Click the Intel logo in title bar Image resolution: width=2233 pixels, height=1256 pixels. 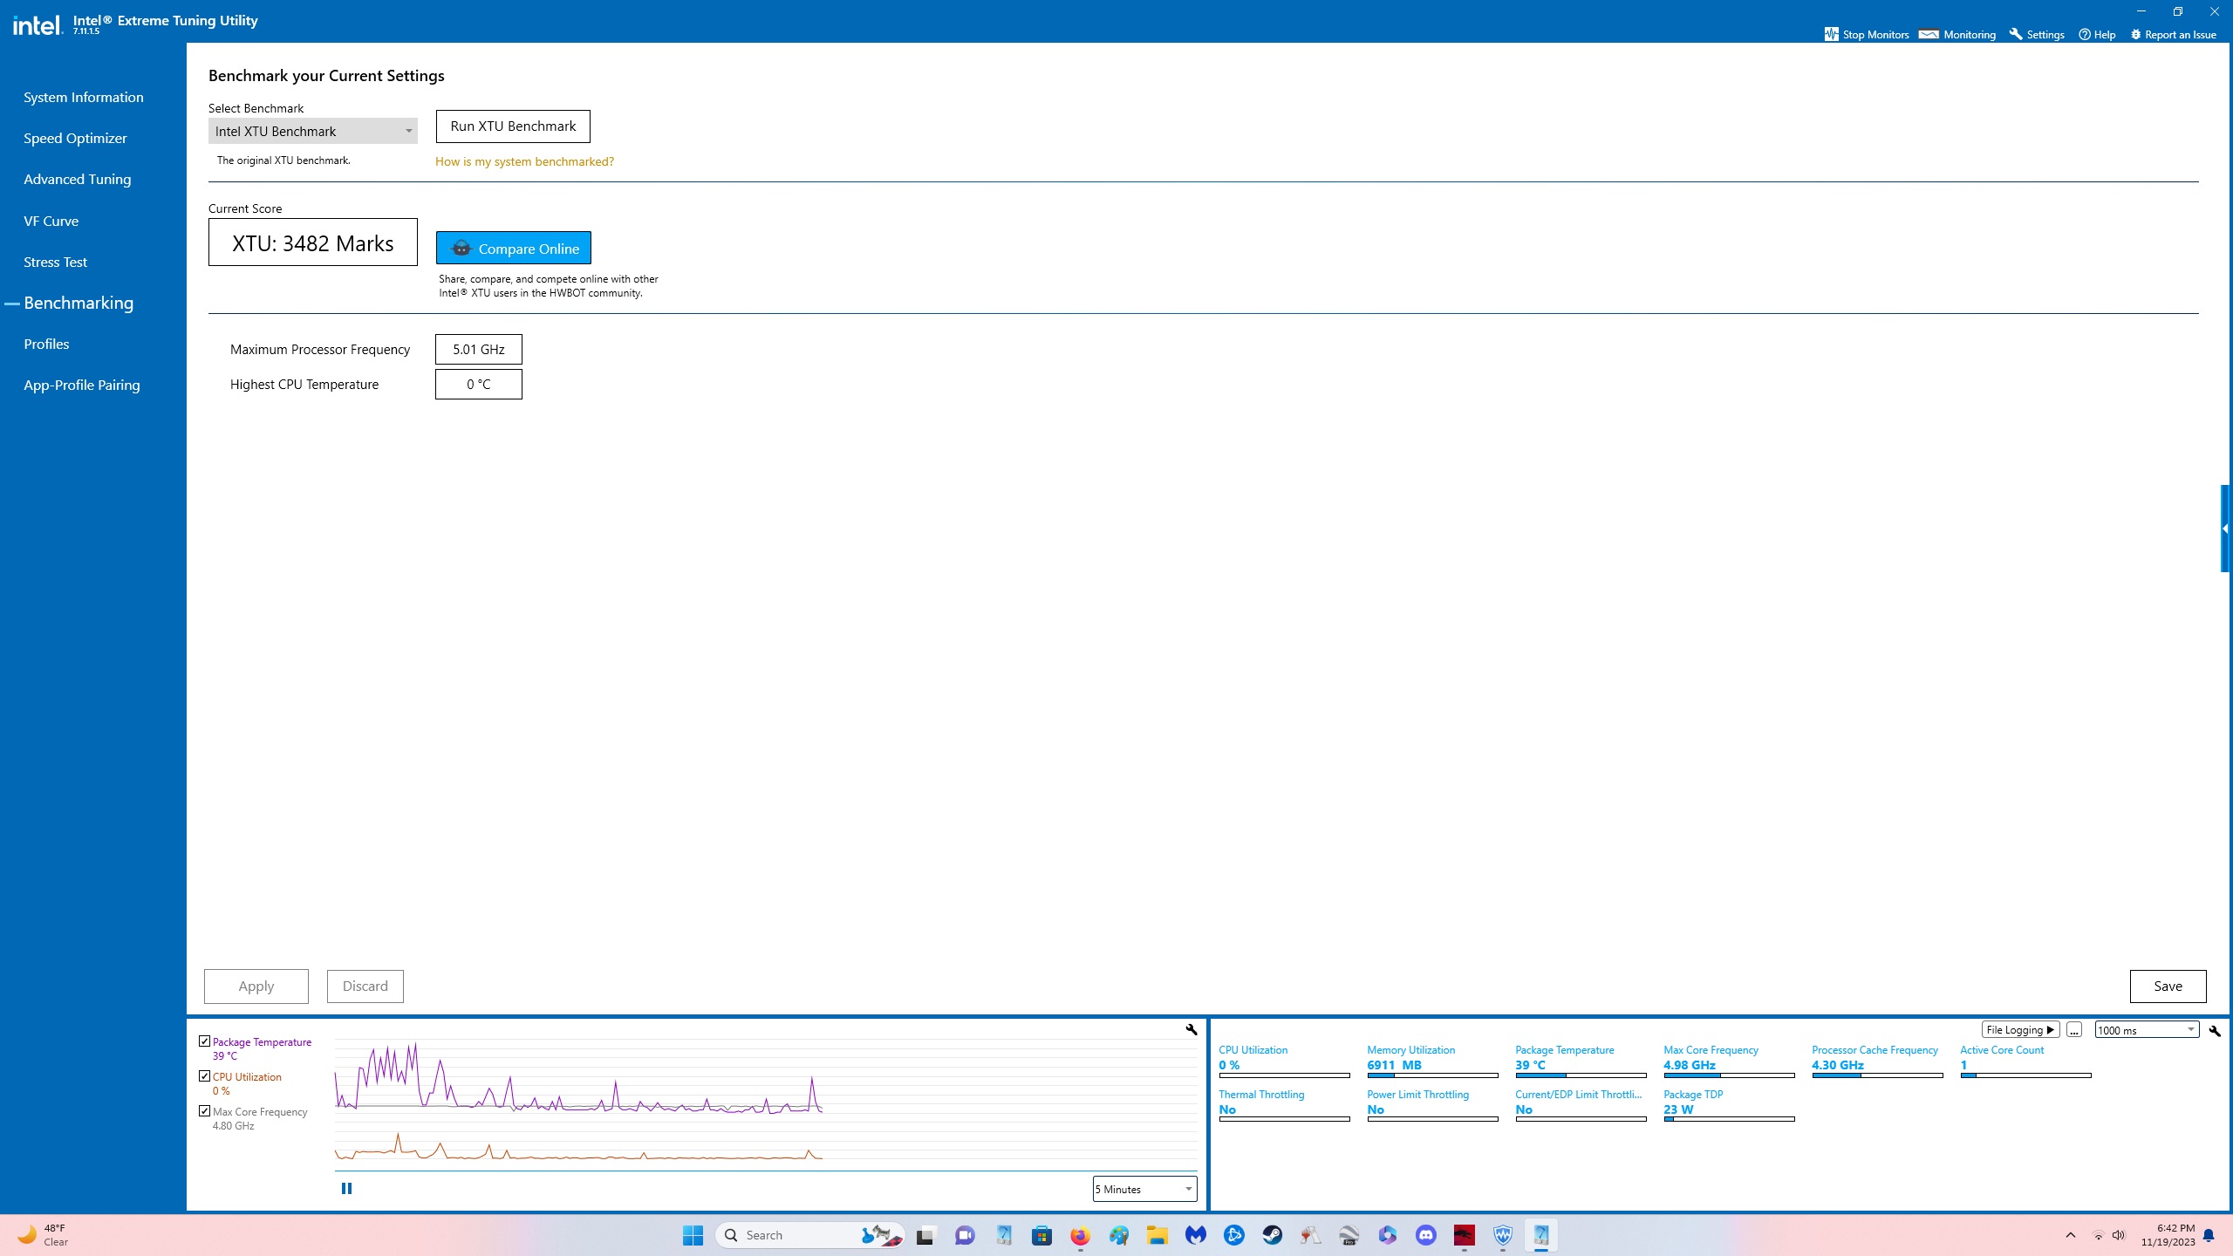pos(38,24)
